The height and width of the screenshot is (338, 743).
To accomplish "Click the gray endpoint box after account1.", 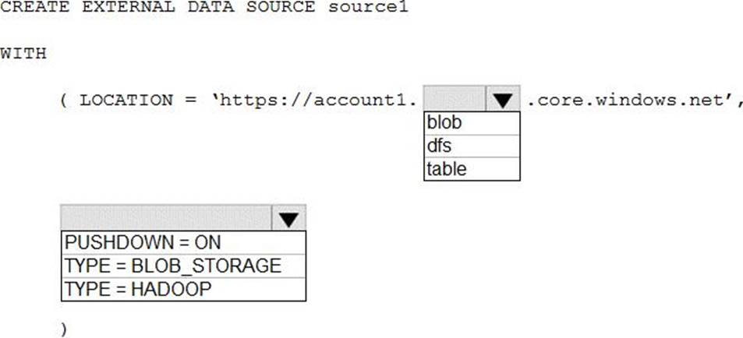I will pyautogui.click(x=455, y=100).
